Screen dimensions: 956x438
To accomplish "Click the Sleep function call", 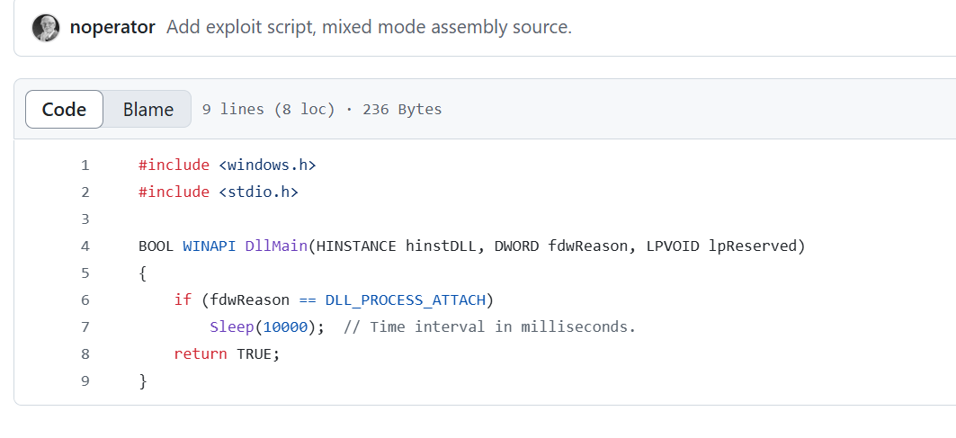I will [232, 327].
